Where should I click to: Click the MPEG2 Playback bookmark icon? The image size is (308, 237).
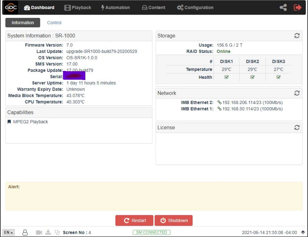9,122
